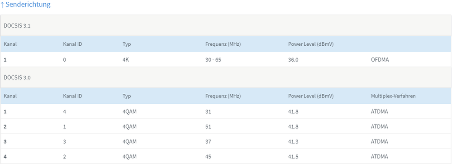Viewport: 452px width, 164px height.
Task: Click the Senderichtung up-arrow icon
Action: click(2, 5)
